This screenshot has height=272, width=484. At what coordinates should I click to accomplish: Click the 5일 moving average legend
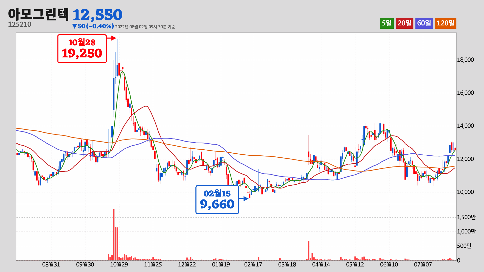coord(387,23)
